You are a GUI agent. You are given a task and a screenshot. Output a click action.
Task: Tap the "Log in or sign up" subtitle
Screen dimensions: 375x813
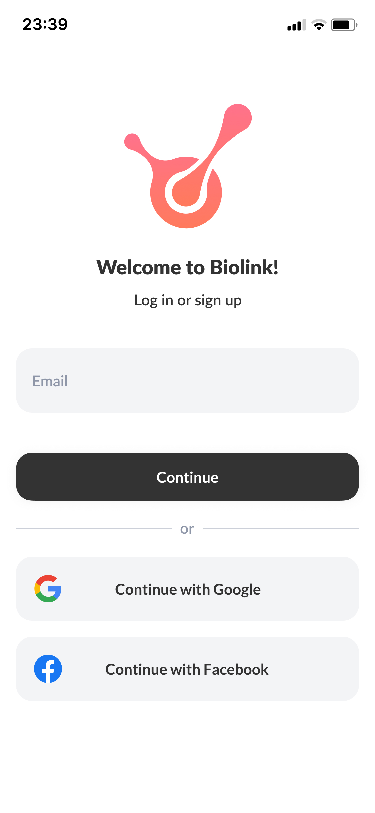pos(188,300)
